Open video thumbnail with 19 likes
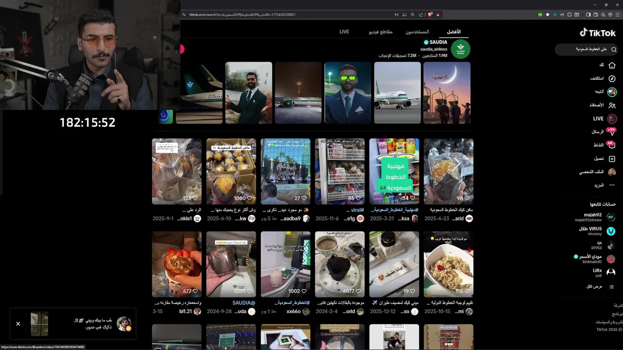 tap(394, 264)
